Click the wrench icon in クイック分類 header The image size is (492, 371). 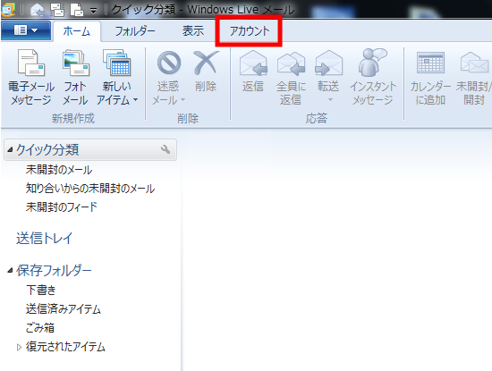[x=165, y=149]
